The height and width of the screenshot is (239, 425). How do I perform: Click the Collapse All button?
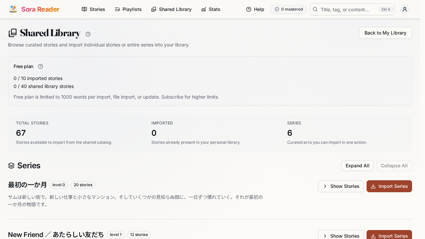coord(394,166)
